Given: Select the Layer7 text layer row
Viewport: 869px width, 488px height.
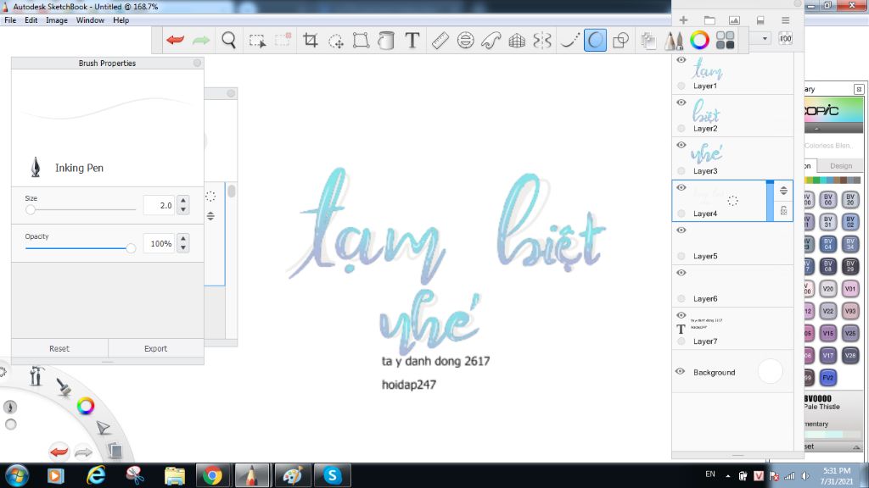Looking at the screenshot, I should (x=732, y=329).
